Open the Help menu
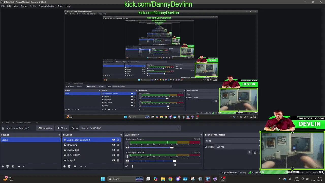The height and width of the screenshot is (183, 325). click(x=68, y=6)
